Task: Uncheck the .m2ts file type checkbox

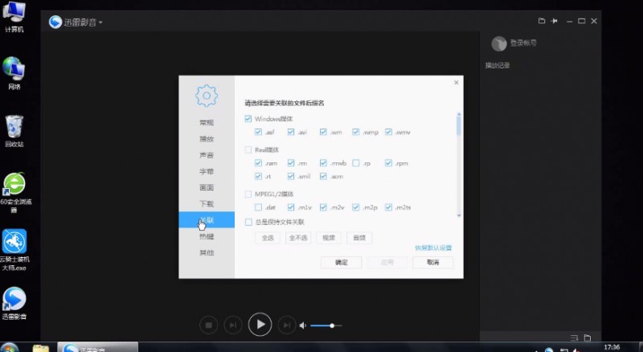Action: [388, 207]
